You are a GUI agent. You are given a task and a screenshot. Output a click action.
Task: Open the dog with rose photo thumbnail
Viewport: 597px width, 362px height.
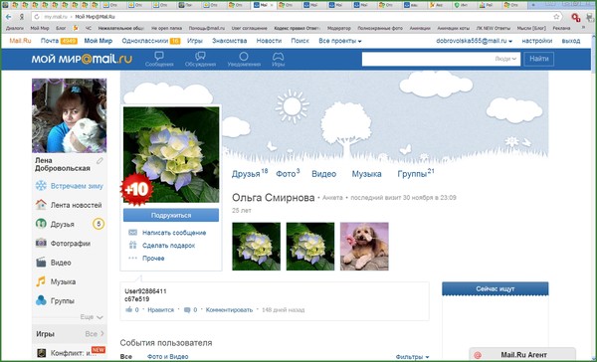pyautogui.click(x=364, y=247)
